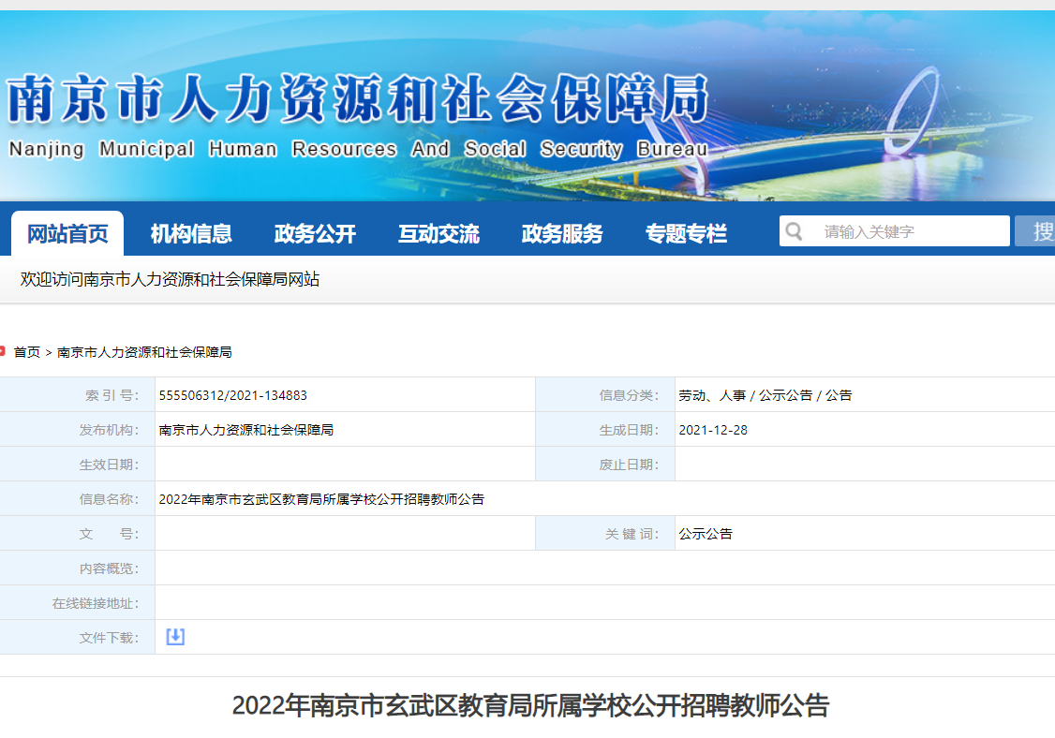Viewport: 1055px width, 738px height.
Task: Click the 废止日期 label
Action: tap(629, 465)
